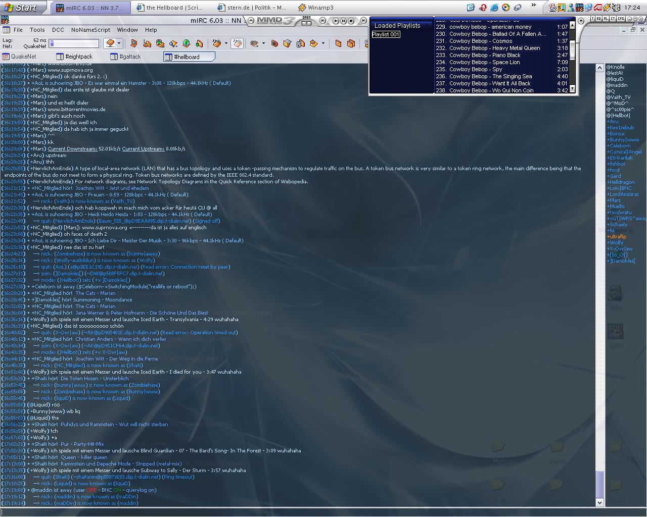Click the mIRC globe toolbar icon

(186, 43)
